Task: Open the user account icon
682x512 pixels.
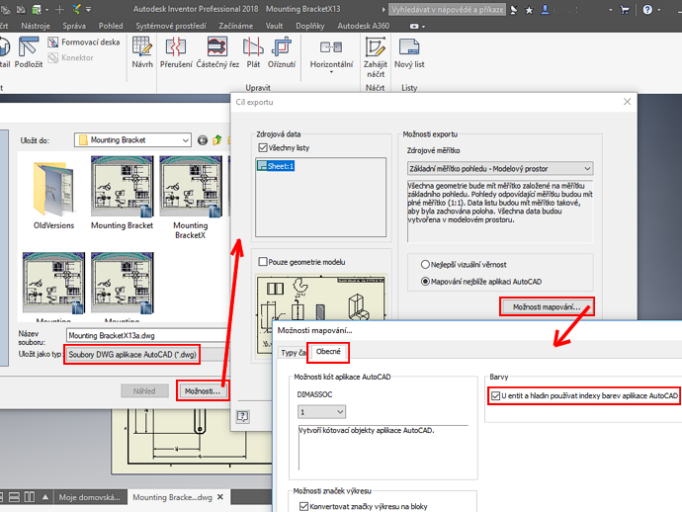Action: coord(545,10)
